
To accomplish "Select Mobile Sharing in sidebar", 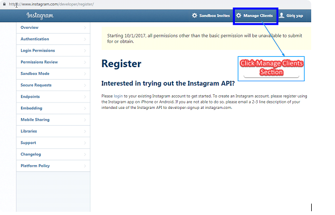I will tap(53, 120).
